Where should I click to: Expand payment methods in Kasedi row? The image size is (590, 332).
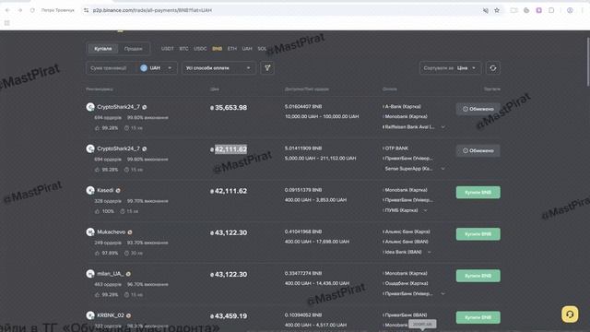click(426, 210)
